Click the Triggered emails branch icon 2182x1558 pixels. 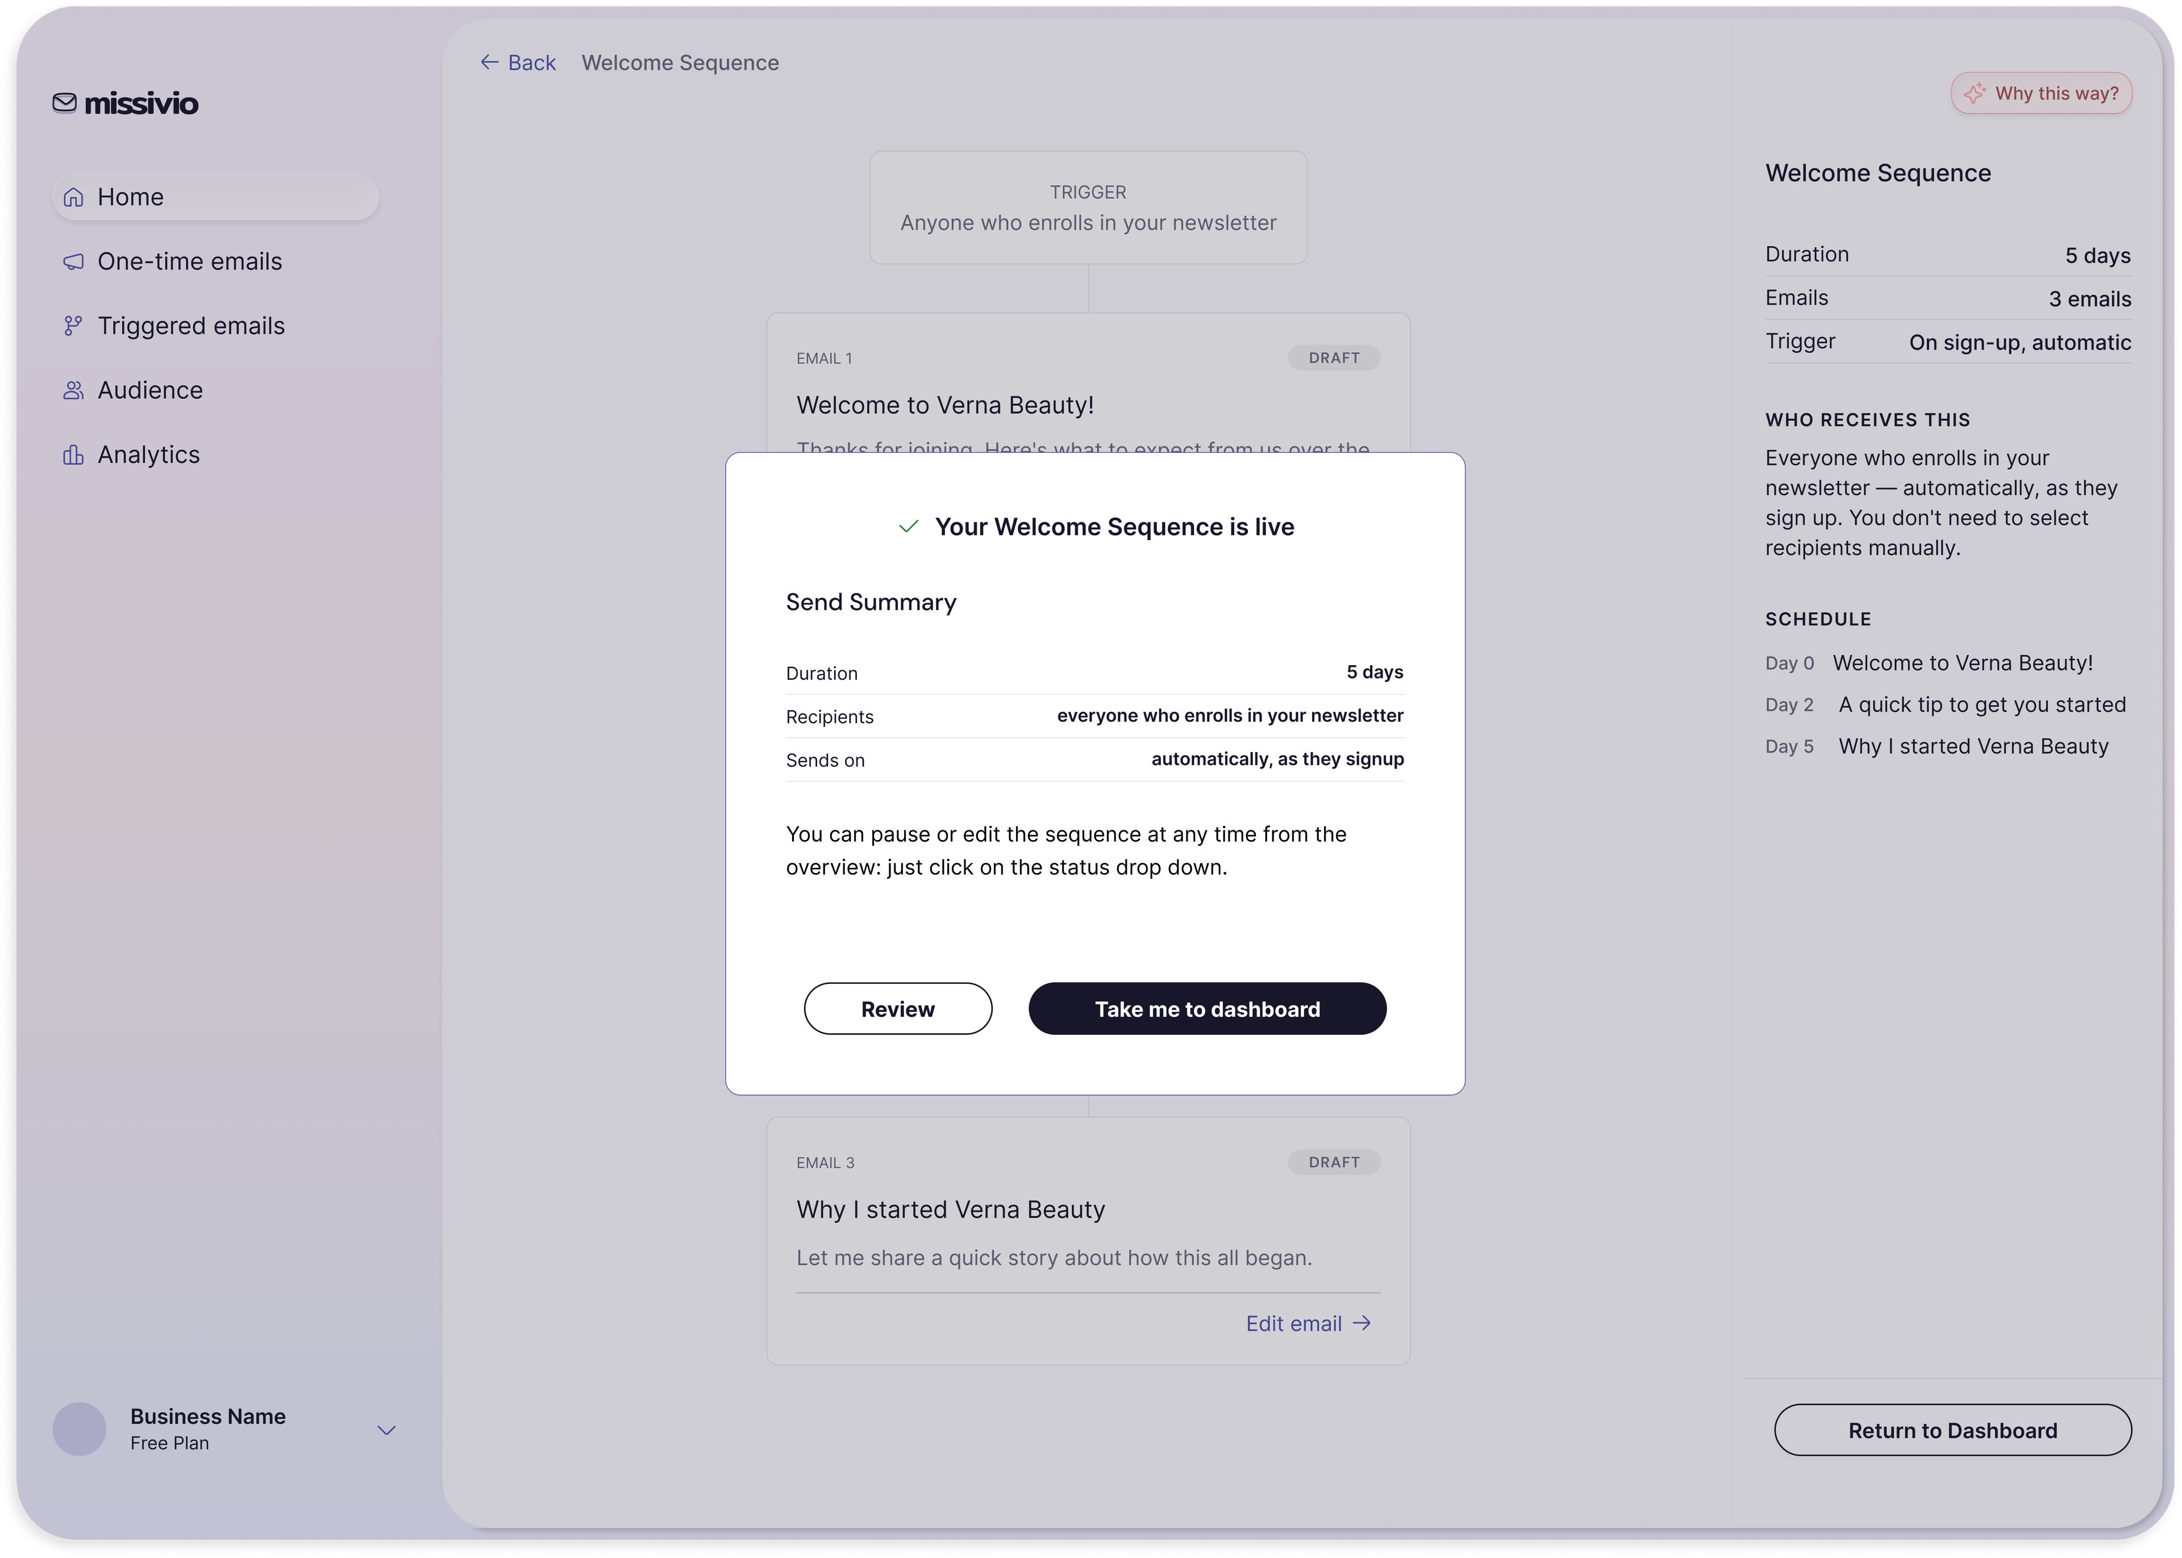coord(73,326)
